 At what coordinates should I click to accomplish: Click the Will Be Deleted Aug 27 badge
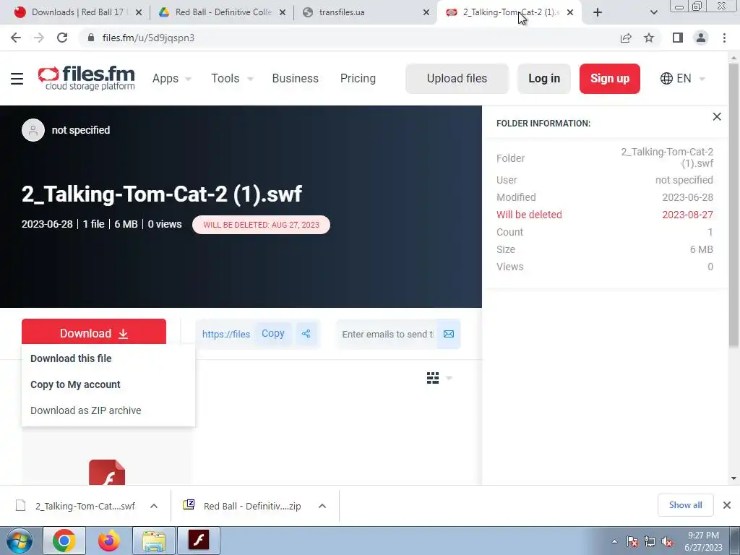tap(261, 225)
